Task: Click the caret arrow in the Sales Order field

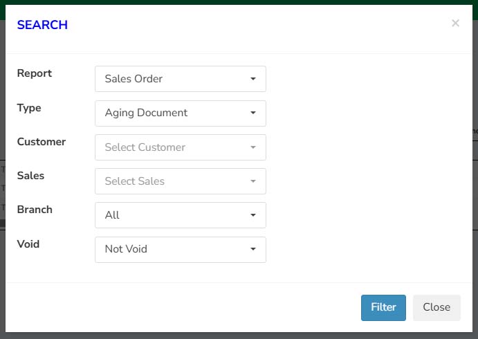Action: click(x=252, y=79)
